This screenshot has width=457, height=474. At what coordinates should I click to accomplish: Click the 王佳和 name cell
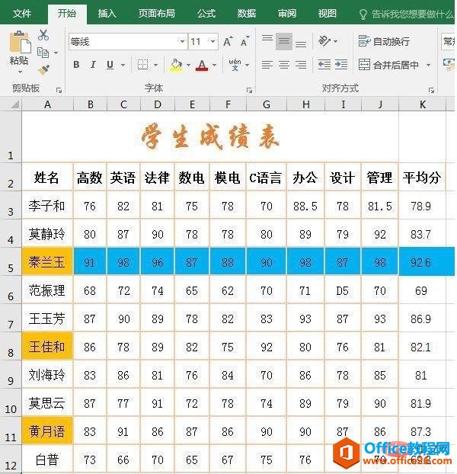47,347
